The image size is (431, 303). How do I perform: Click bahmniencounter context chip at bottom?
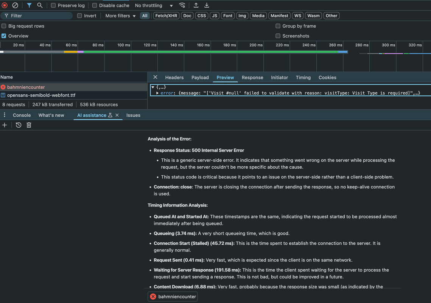pyautogui.click(x=173, y=297)
